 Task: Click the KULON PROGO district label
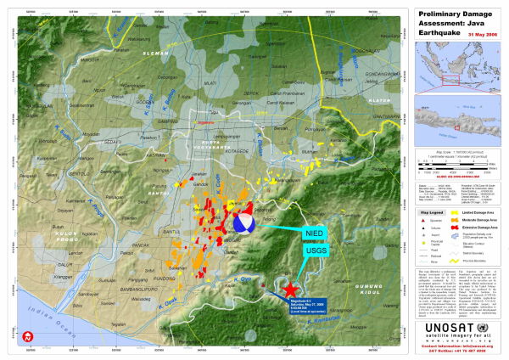66,237
